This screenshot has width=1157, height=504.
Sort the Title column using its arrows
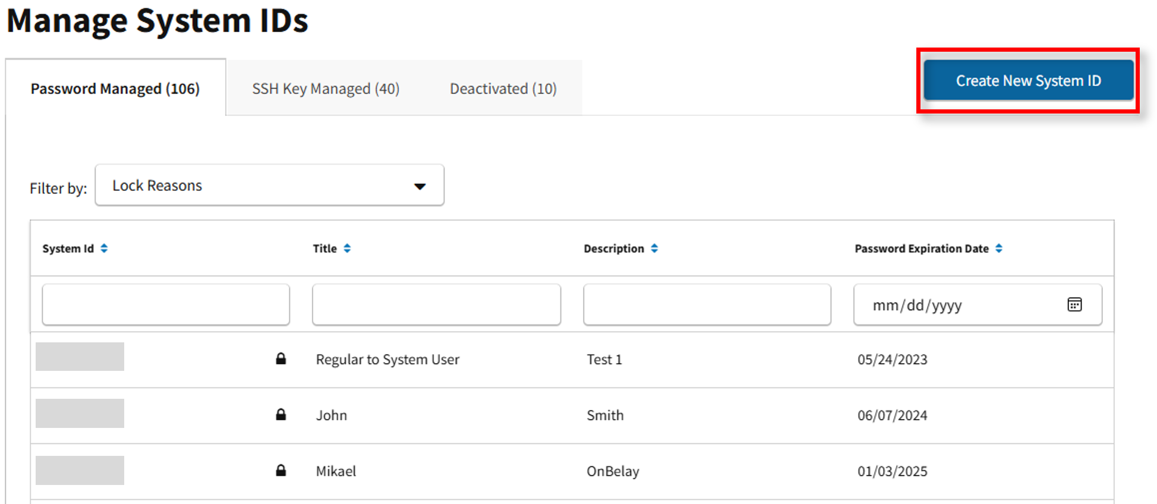(x=347, y=248)
